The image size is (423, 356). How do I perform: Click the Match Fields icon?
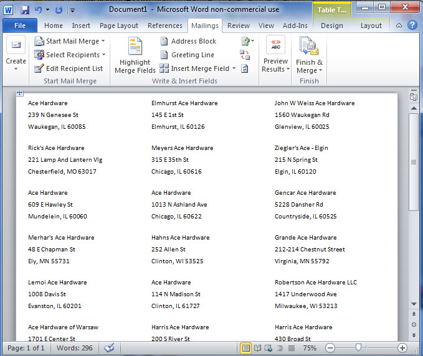pos(245,55)
